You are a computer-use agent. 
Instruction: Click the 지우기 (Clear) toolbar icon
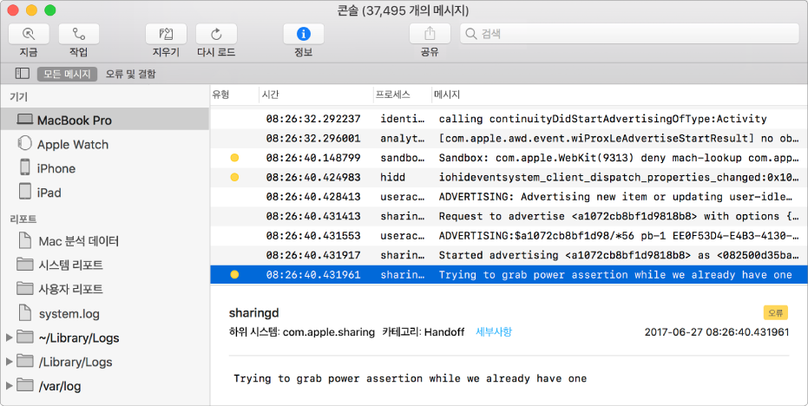166,34
